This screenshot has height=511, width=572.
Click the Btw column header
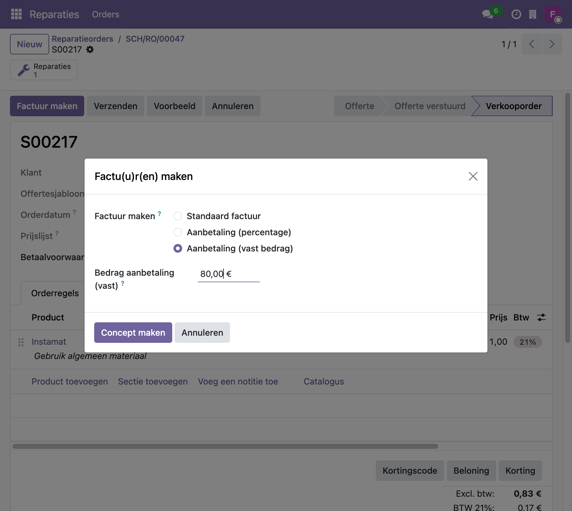pos(521,317)
